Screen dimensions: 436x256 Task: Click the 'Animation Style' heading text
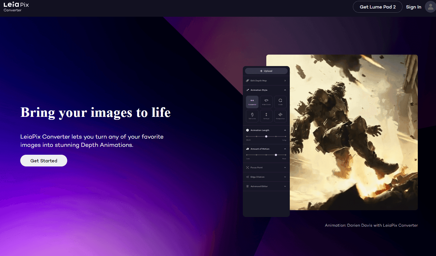coord(259,90)
